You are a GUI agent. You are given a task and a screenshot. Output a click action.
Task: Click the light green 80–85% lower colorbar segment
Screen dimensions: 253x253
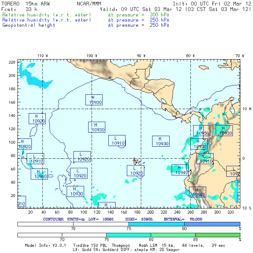pos(173,235)
